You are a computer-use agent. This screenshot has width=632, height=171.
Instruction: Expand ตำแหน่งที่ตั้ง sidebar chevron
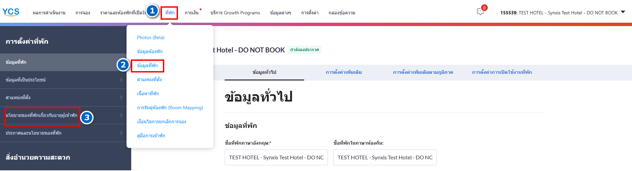pyautogui.click(x=121, y=98)
